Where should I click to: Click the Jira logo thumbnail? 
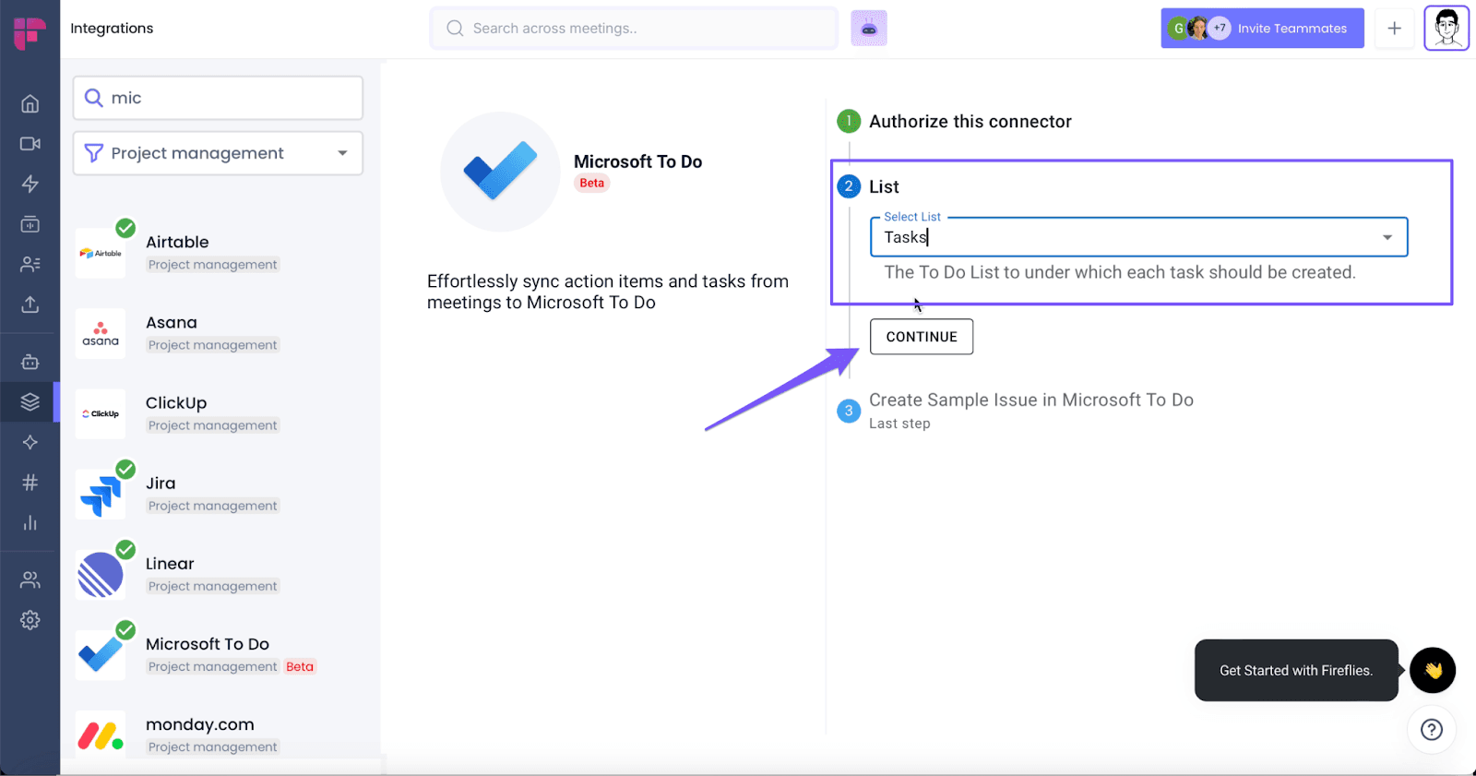(x=101, y=494)
